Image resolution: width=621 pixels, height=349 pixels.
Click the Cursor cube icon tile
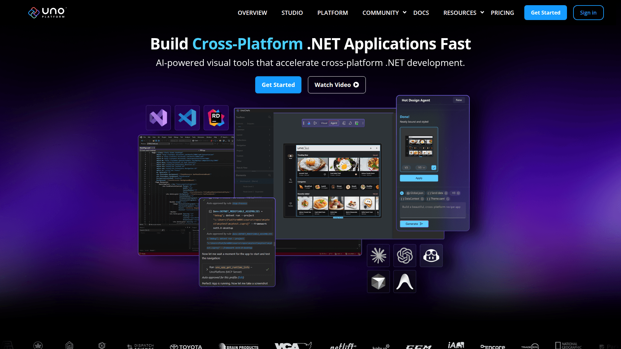tap(378, 282)
